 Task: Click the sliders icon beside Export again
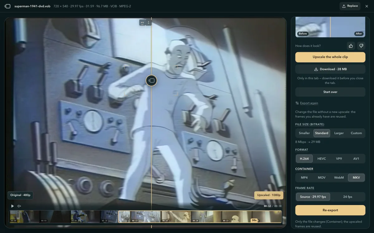coord(297,103)
